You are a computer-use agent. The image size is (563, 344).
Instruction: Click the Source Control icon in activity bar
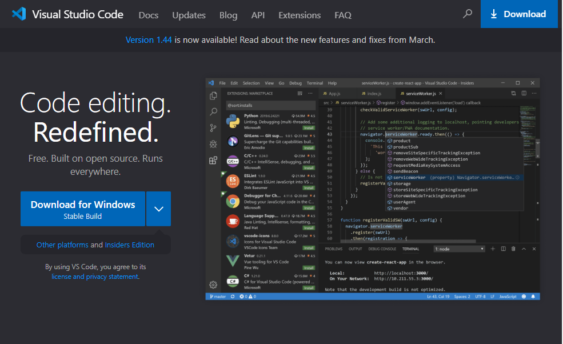[x=213, y=128]
